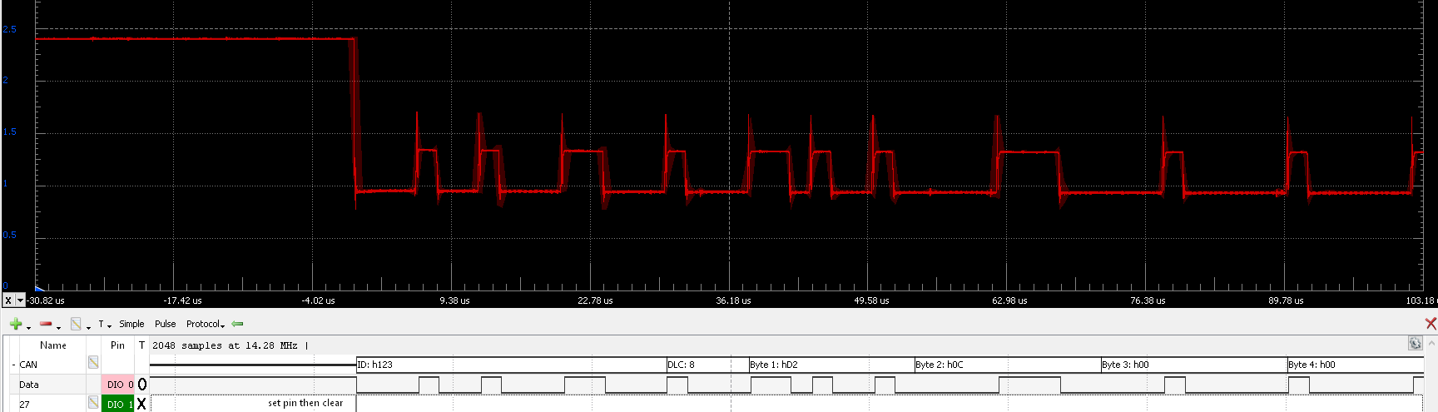1438x412 pixels.
Task: Click the X axis button below the plot
Action: (8, 300)
